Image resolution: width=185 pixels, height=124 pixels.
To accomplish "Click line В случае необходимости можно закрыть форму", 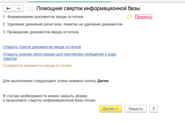I will pyautogui.click(x=45, y=96).
